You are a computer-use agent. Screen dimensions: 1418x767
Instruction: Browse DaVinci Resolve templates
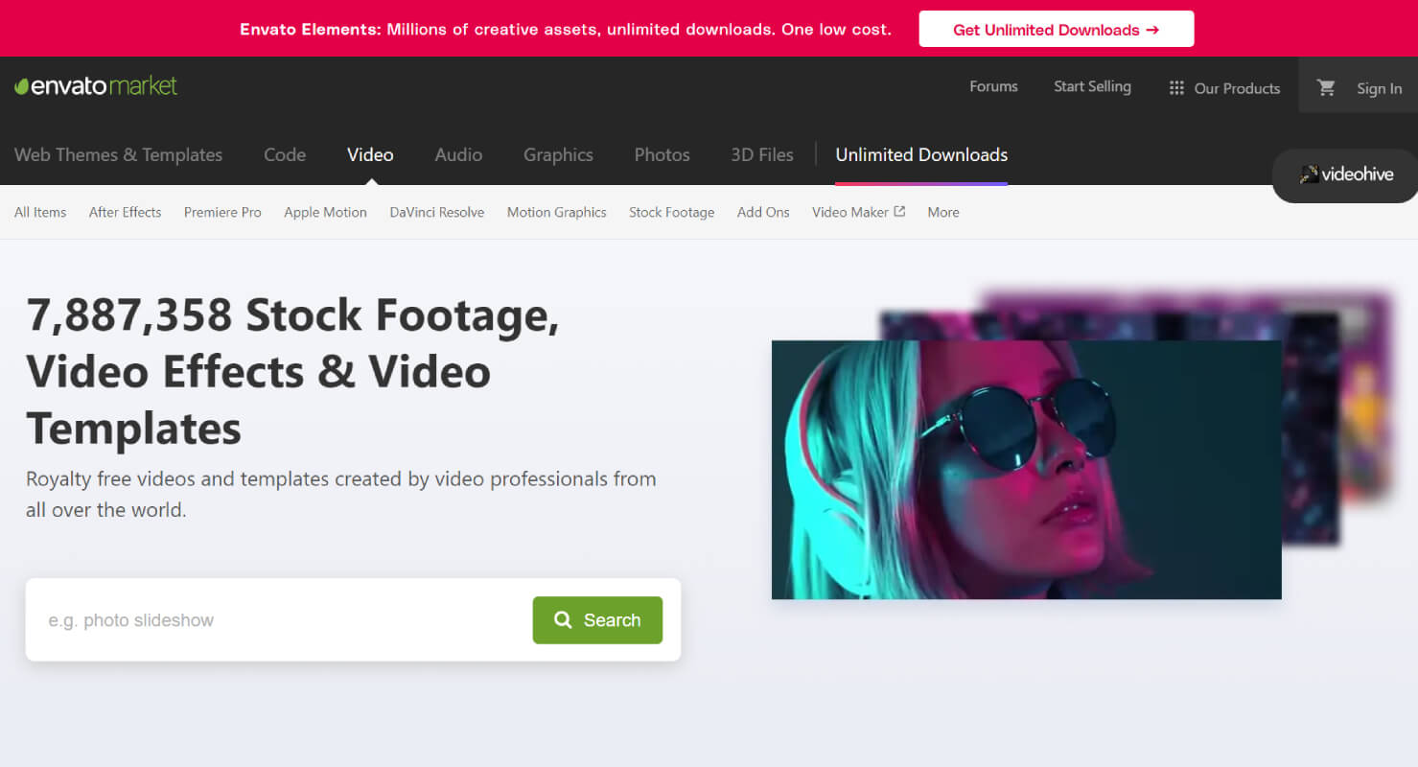[437, 212]
